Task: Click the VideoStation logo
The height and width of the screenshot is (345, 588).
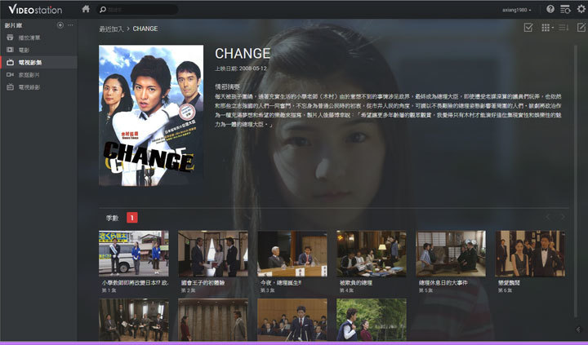Action: pos(35,9)
